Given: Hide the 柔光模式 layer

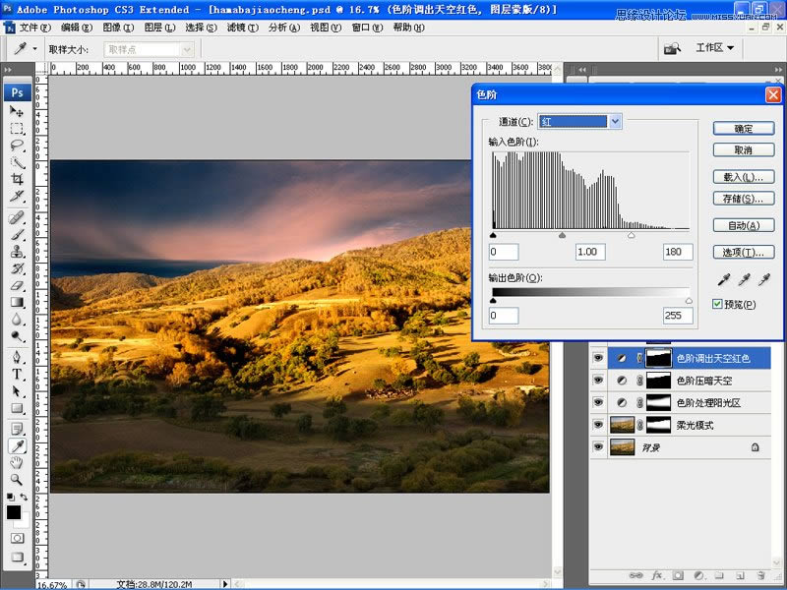Looking at the screenshot, I should point(597,425).
